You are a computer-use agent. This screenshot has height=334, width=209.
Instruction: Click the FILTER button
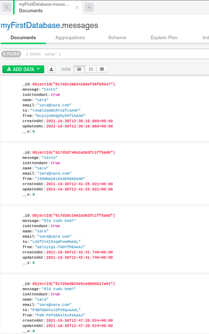point(11,54)
